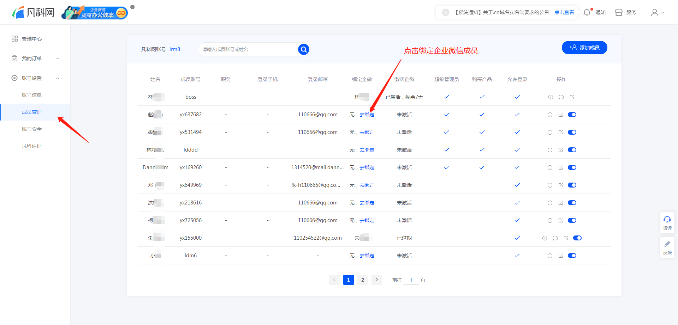Image resolution: width=678 pixels, height=325 pixels.
Task: Toggle the switch for ldm6
Action: point(572,256)
